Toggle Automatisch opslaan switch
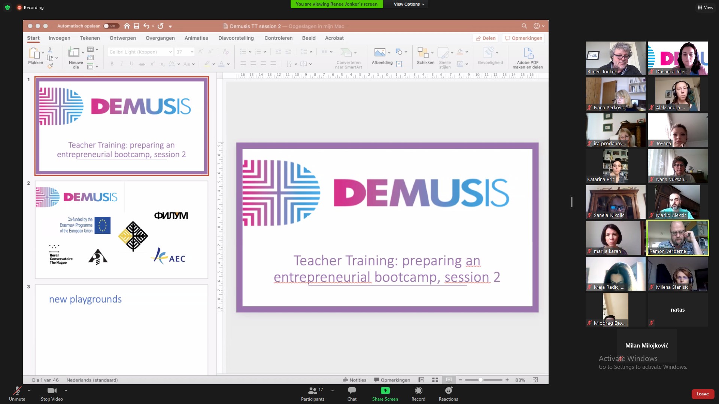The width and height of the screenshot is (719, 404). tap(111, 26)
